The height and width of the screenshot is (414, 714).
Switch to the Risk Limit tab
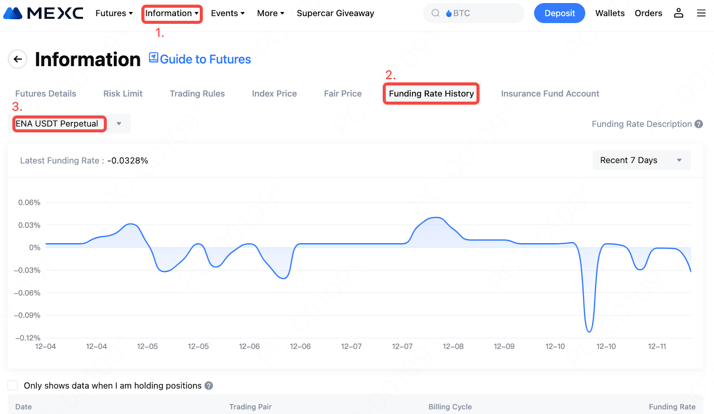click(x=123, y=94)
